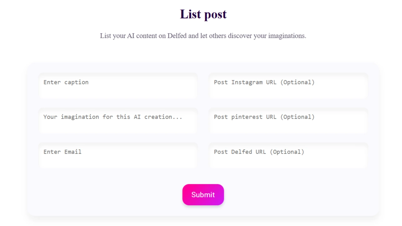Click the Enter caption input field

118,86
